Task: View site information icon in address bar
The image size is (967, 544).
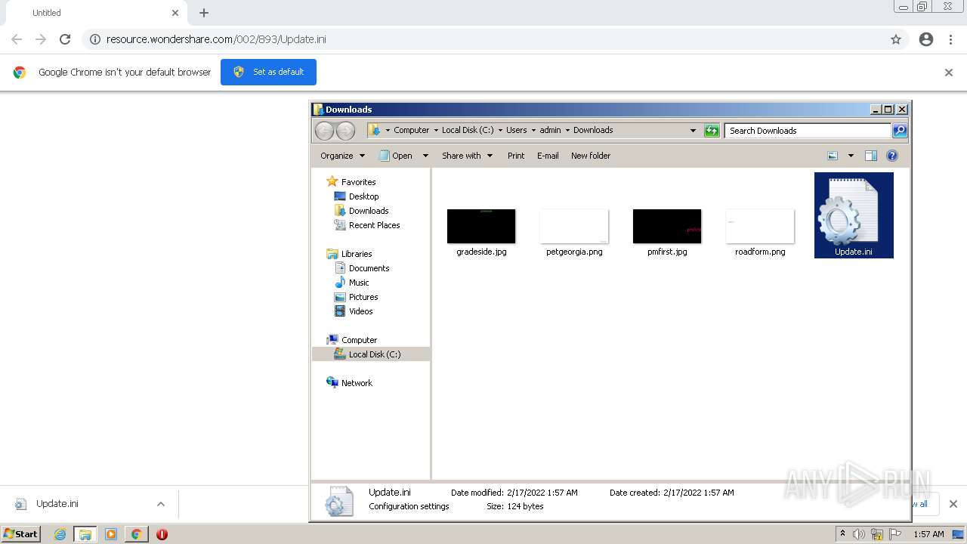Action: point(95,39)
